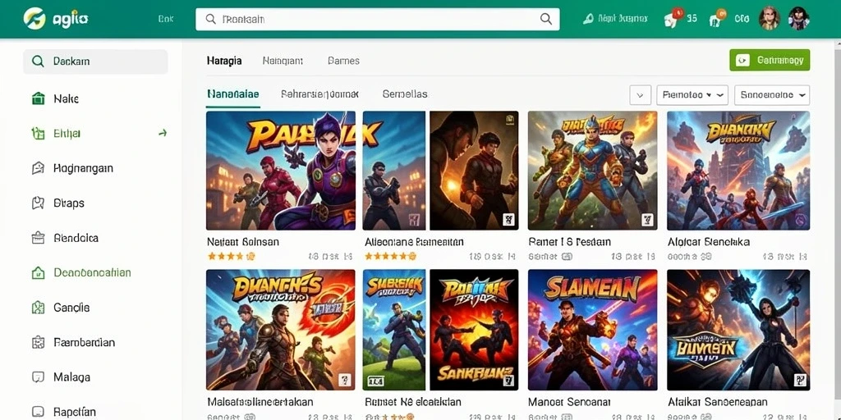Click the Ramer I S Fesdain title
This screenshot has width=841, height=420.
click(570, 242)
